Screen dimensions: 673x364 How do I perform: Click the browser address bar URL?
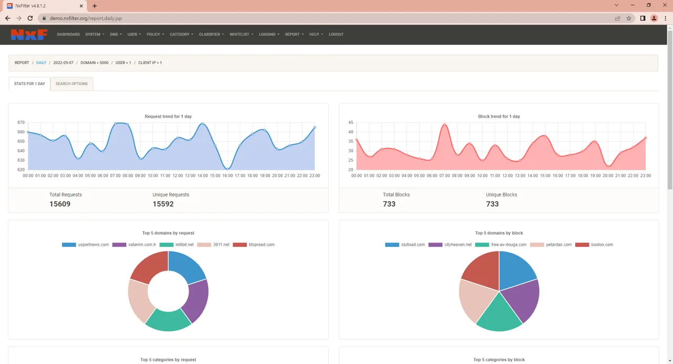point(86,18)
